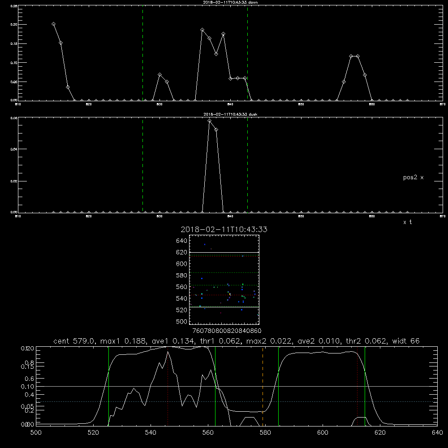Open the center scatter plot image

(x=224, y=280)
